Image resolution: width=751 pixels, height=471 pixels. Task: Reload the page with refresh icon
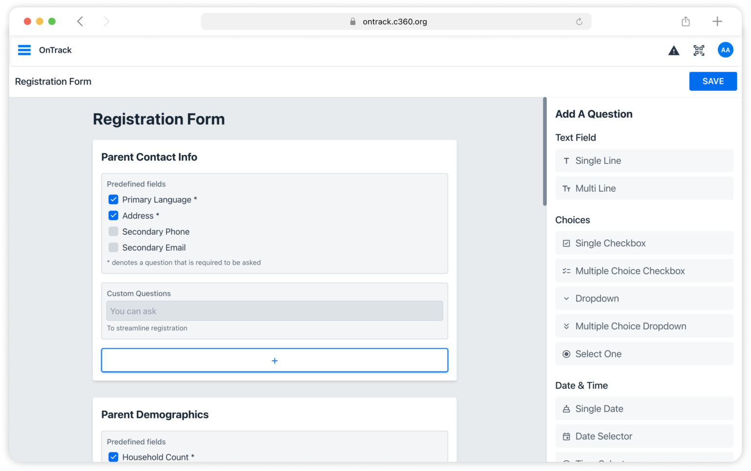pos(579,21)
